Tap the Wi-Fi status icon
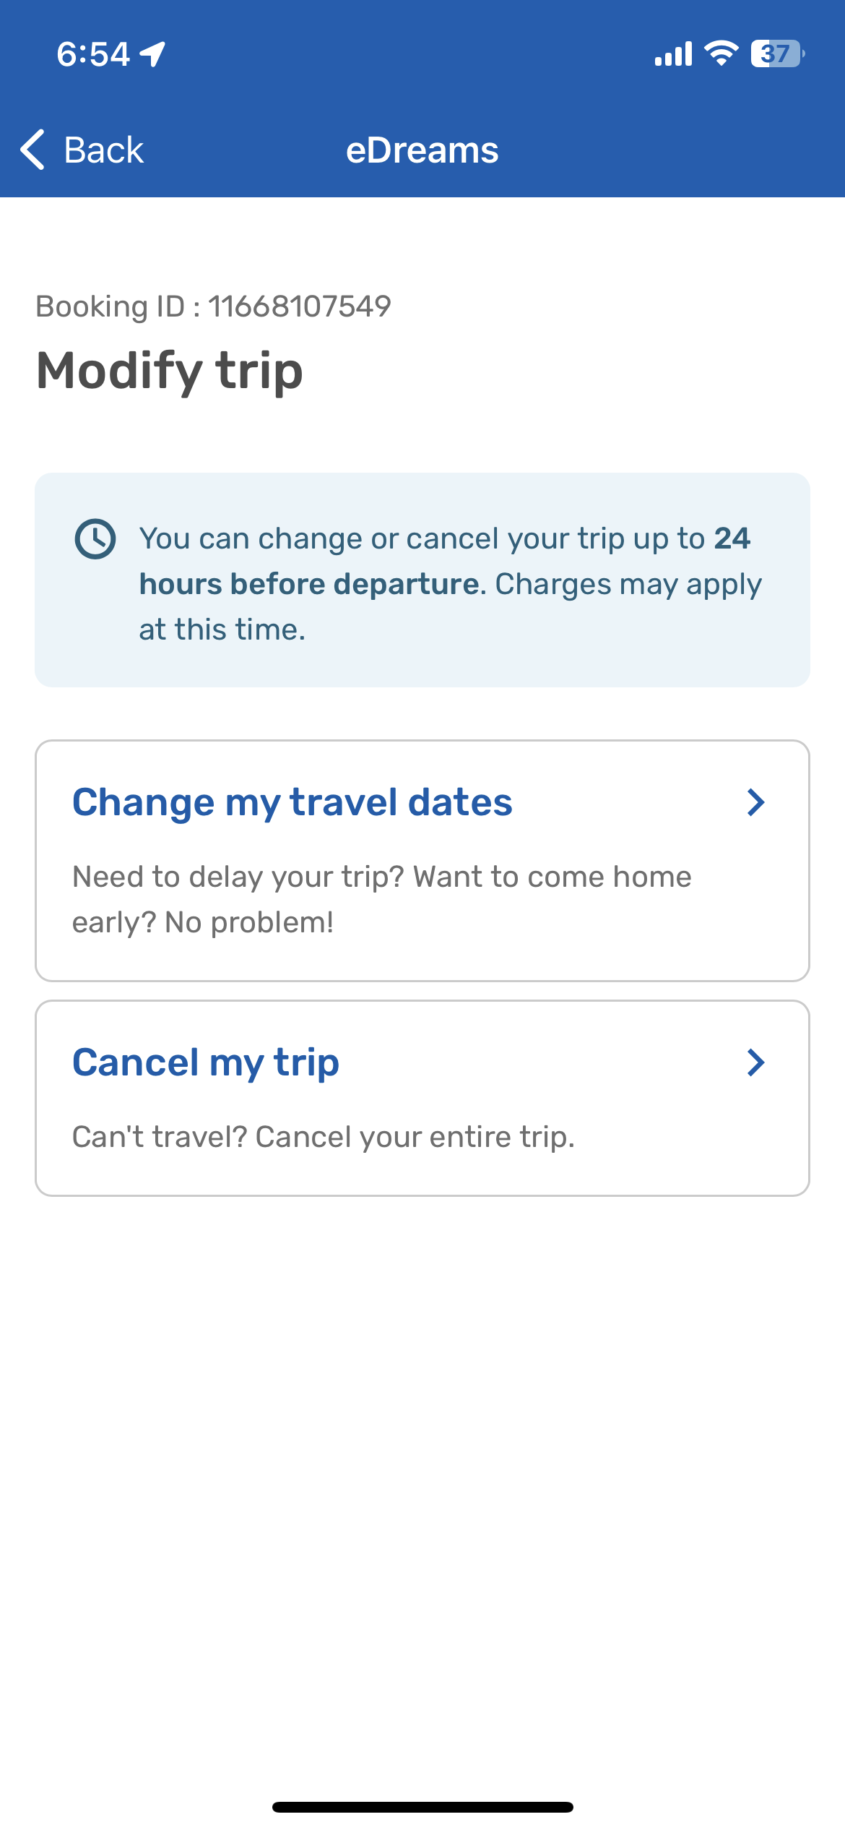845x1830 pixels. (721, 53)
